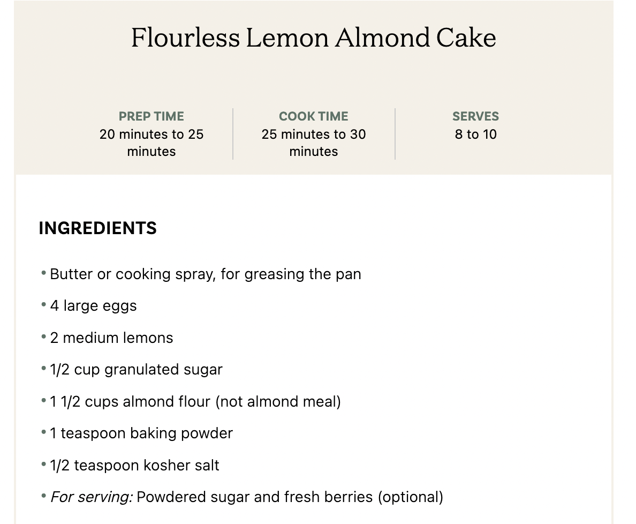
Task: Click the 25 to 30 minutes cook value
Action: [x=313, y=143]
